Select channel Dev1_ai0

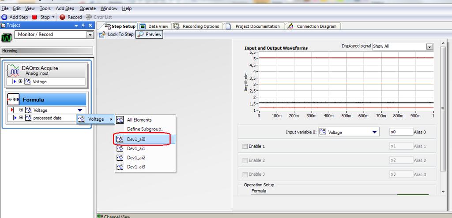145,140
